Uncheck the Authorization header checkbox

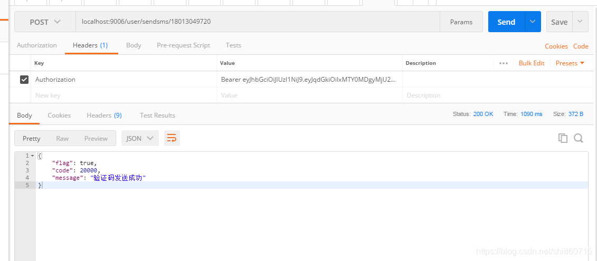click(x=24, y=80)
